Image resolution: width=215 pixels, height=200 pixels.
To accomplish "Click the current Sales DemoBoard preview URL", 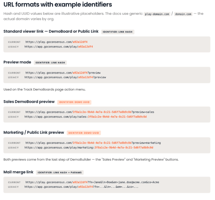I will click(90, 112).
